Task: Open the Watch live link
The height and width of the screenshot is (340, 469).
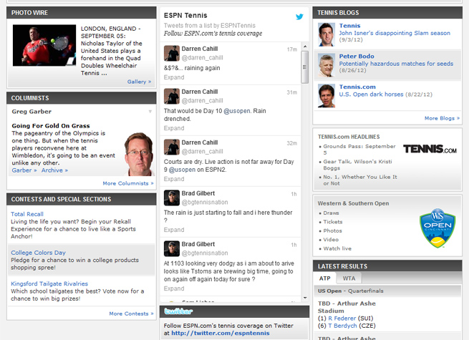Action: point(337,248)
